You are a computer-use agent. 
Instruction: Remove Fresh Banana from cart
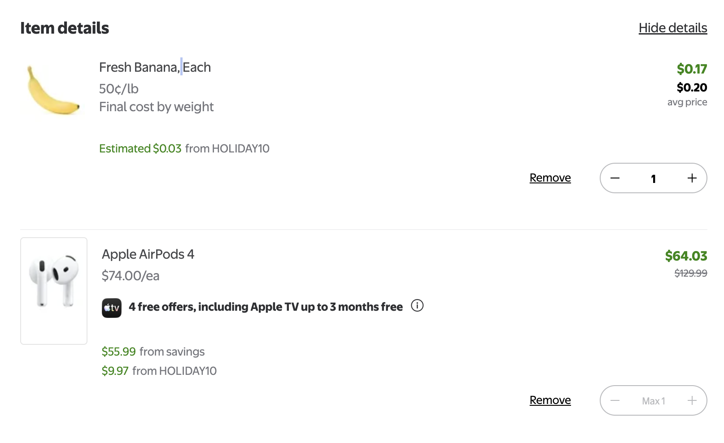click(x=550, y=178)
